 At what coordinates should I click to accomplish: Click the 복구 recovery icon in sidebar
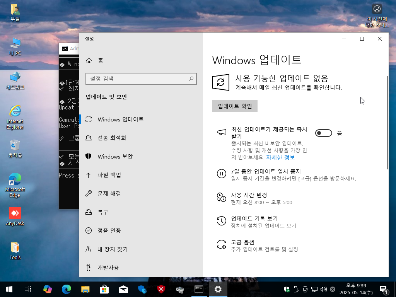pyautogui.click(x=89, y=212)
